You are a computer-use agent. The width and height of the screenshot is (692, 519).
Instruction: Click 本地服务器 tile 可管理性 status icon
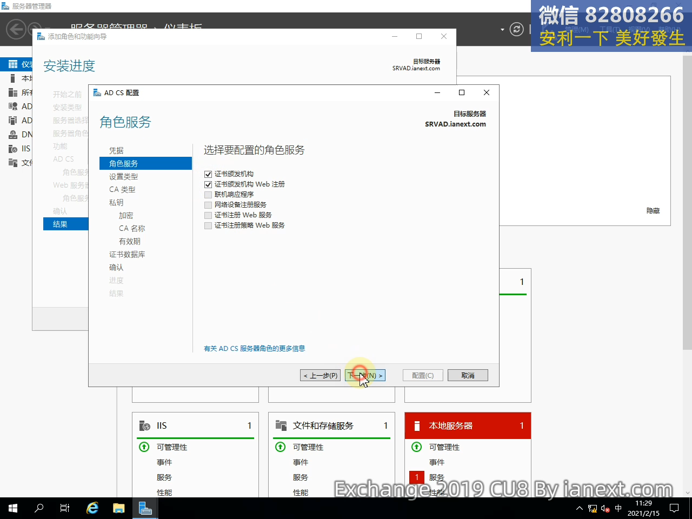point(417,447)
